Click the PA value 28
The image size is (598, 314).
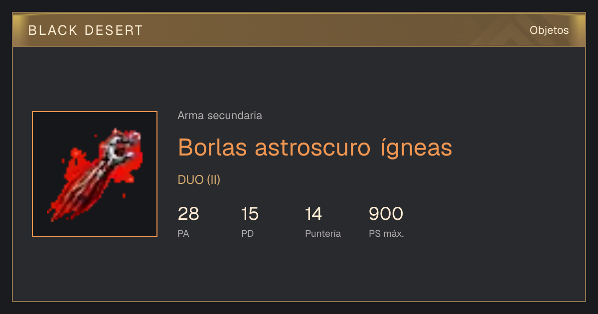click(x=188, y=214)
